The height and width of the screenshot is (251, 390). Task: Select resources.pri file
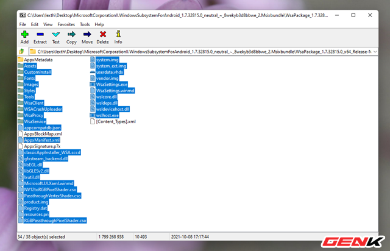(x=34, y=214)
